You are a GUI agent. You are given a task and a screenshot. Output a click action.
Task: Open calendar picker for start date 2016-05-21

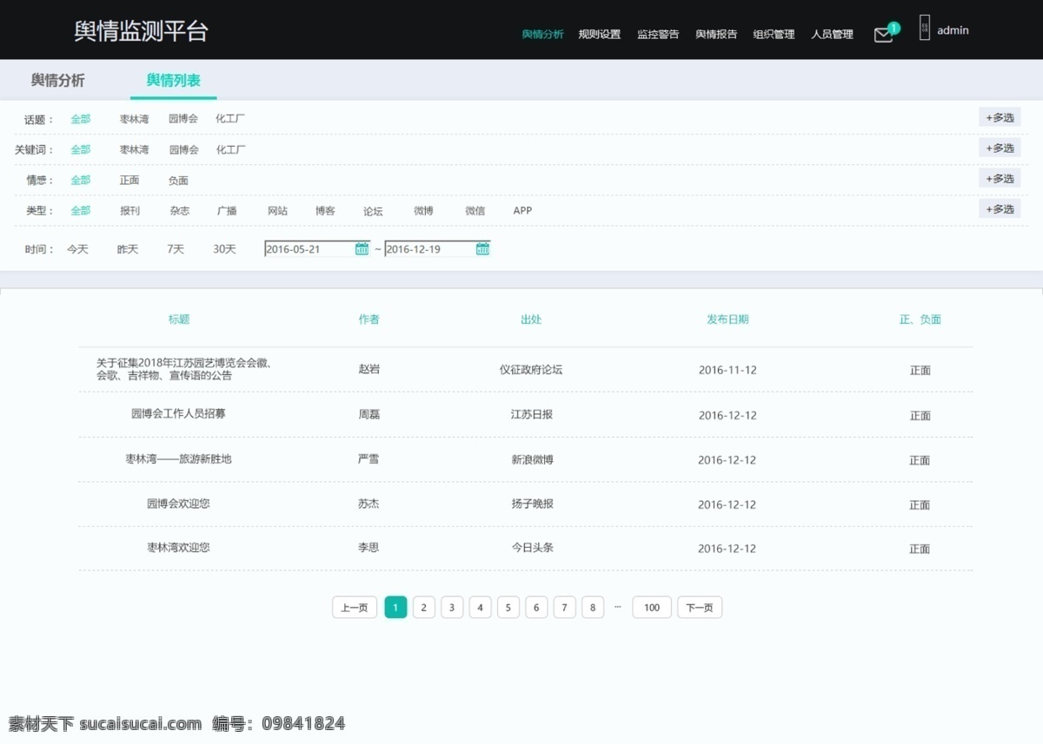click(362, 249)
